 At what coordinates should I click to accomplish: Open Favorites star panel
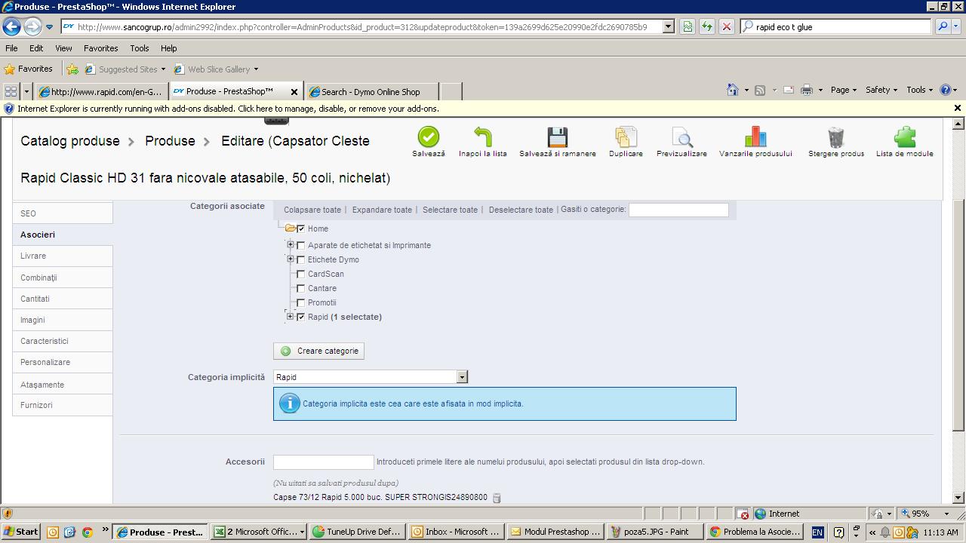click(x=29, y=69)
